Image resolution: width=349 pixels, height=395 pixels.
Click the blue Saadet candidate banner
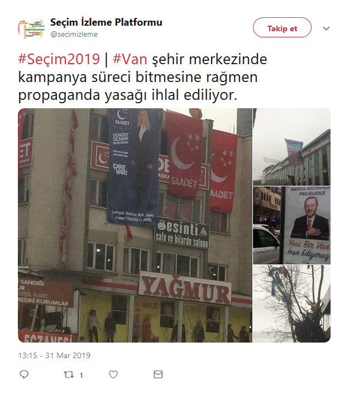tap(133, 167)
